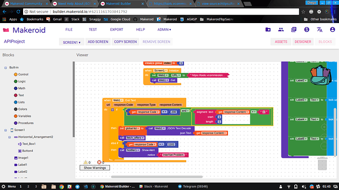Open the Colors blocks category
The width and height of the screenshot is (339, 190).
tap(20, 109)
